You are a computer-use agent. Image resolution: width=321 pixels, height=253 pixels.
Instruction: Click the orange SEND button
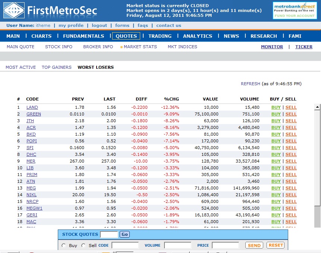254,245
